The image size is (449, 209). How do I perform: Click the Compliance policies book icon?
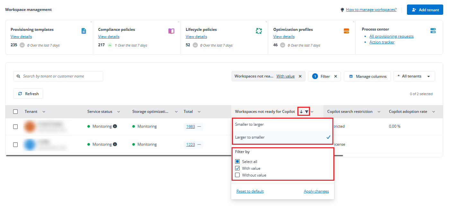(x=171, y=31)
